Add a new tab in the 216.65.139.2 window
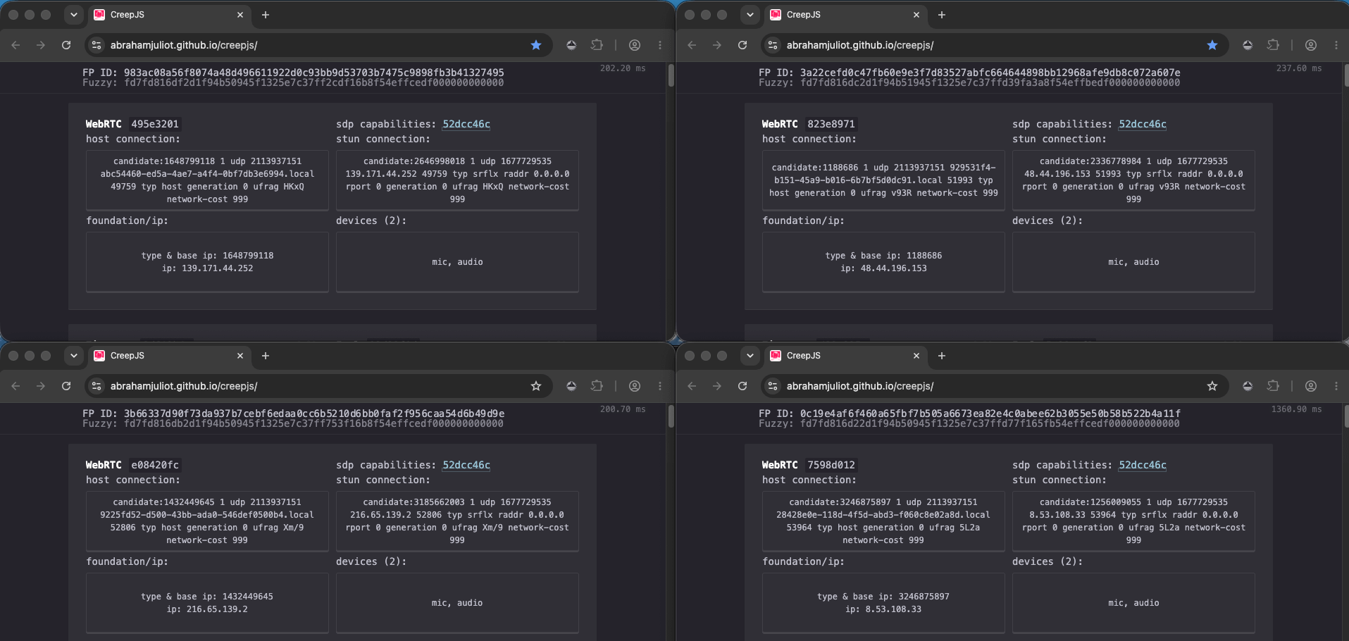 (x=266, y=356)
